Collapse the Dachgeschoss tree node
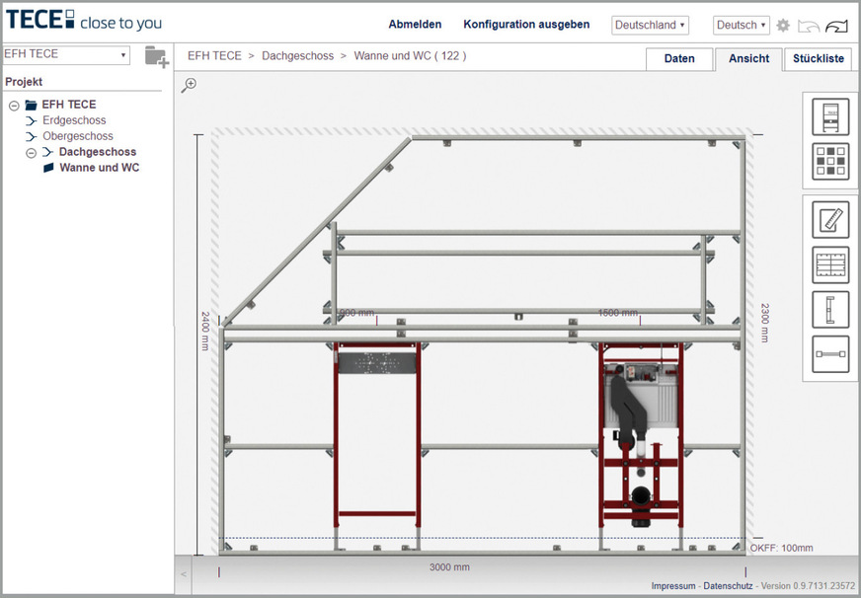Screen dimensions: 861x598 click(31, 151)
